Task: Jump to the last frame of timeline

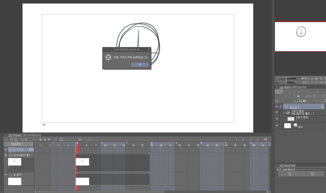Action: point(49,140)
